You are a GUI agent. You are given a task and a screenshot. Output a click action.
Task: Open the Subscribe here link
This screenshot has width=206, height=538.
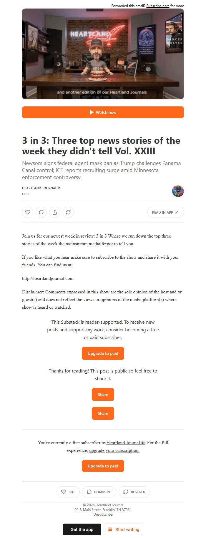[x=158, y=6]
